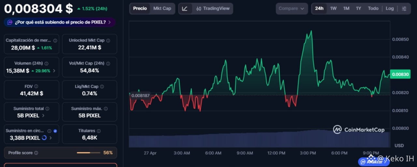This screenshot has height=167, width=417.
Task: Select the 24h time range
Action: coord(319,8)
